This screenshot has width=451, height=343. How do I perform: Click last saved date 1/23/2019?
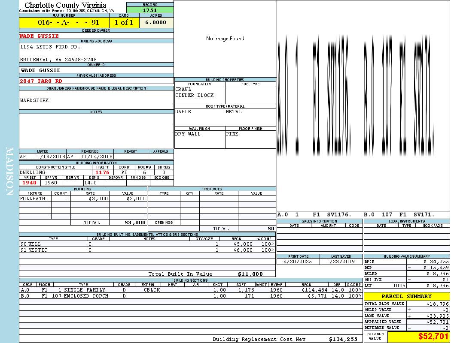[341, 262]
